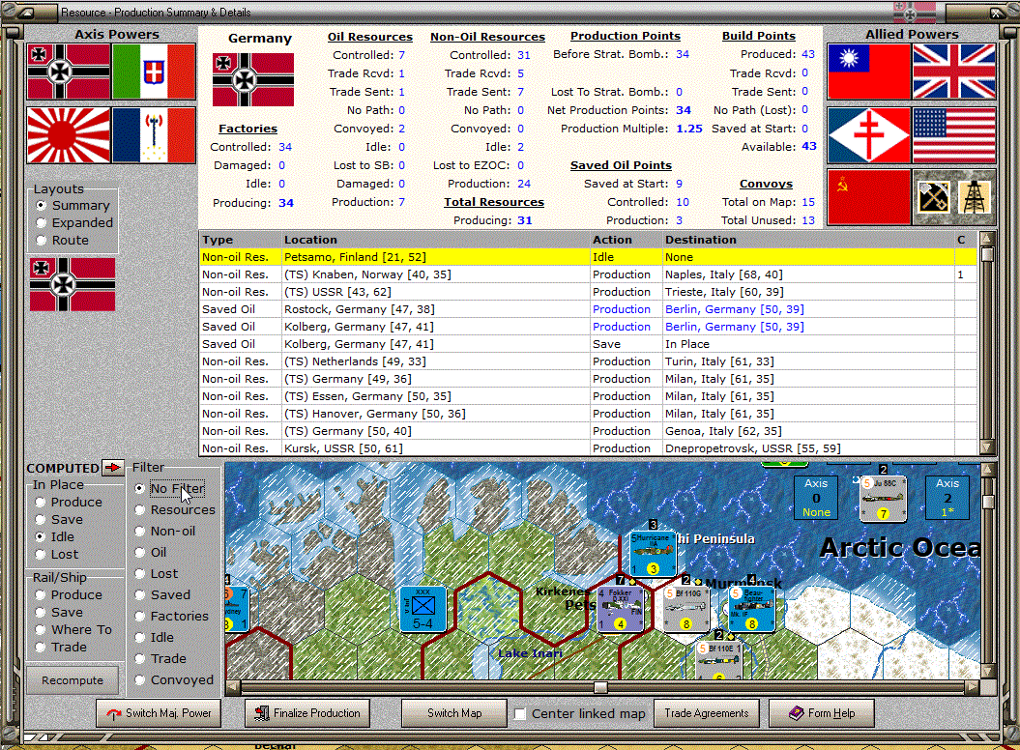Sort table by Location column header
The image size is (1020, 750).
(x=435, y=240)
